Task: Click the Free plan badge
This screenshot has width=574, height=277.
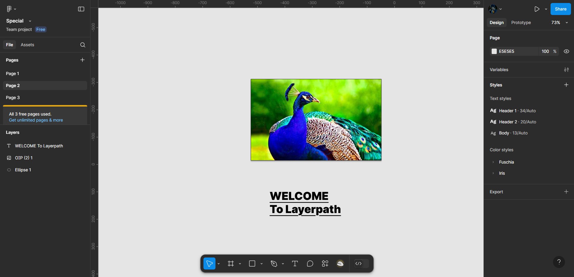Action: click(41, 29)
